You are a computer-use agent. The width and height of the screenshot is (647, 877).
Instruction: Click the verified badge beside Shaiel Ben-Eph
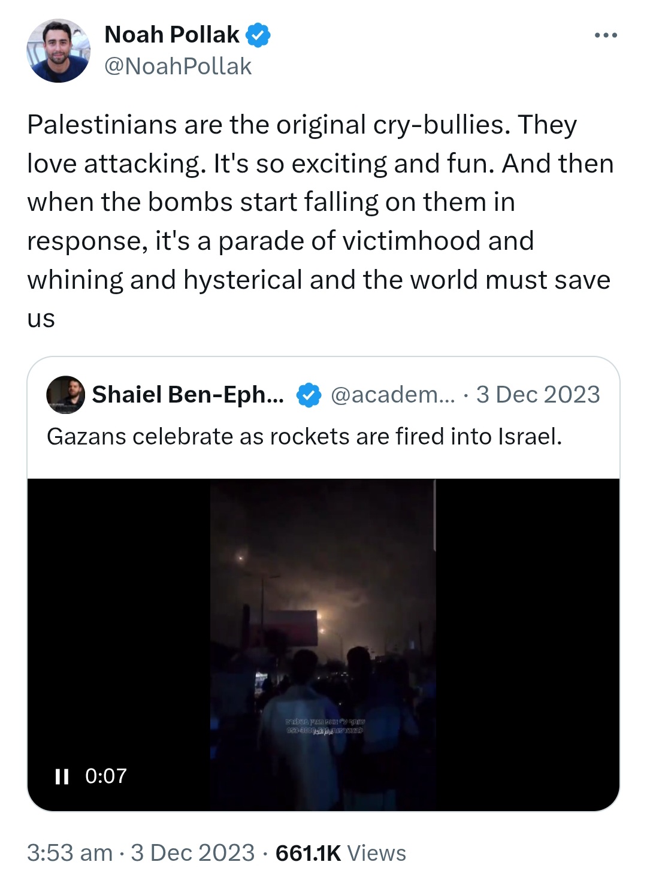pyautogui.click(x=309, y=395)
